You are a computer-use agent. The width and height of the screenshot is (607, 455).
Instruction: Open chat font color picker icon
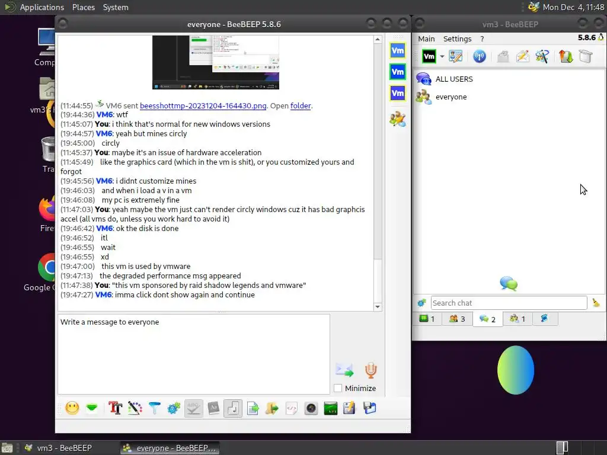coord(135,408)
